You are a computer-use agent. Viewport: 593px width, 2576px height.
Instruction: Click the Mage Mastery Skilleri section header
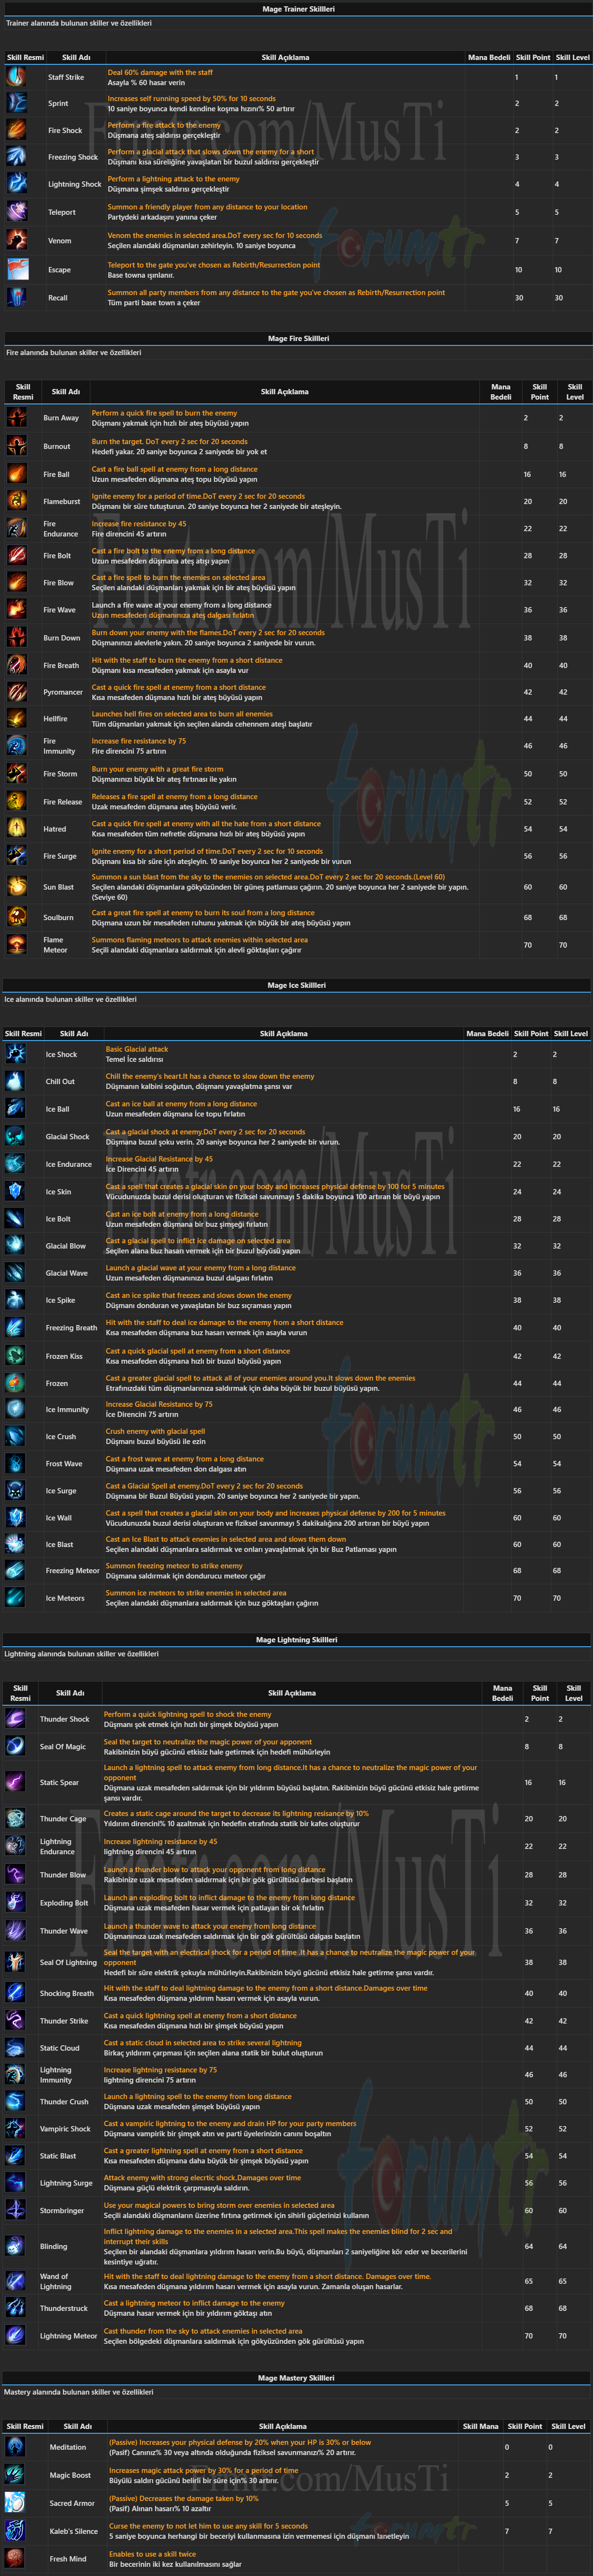tap(297, 2378)
